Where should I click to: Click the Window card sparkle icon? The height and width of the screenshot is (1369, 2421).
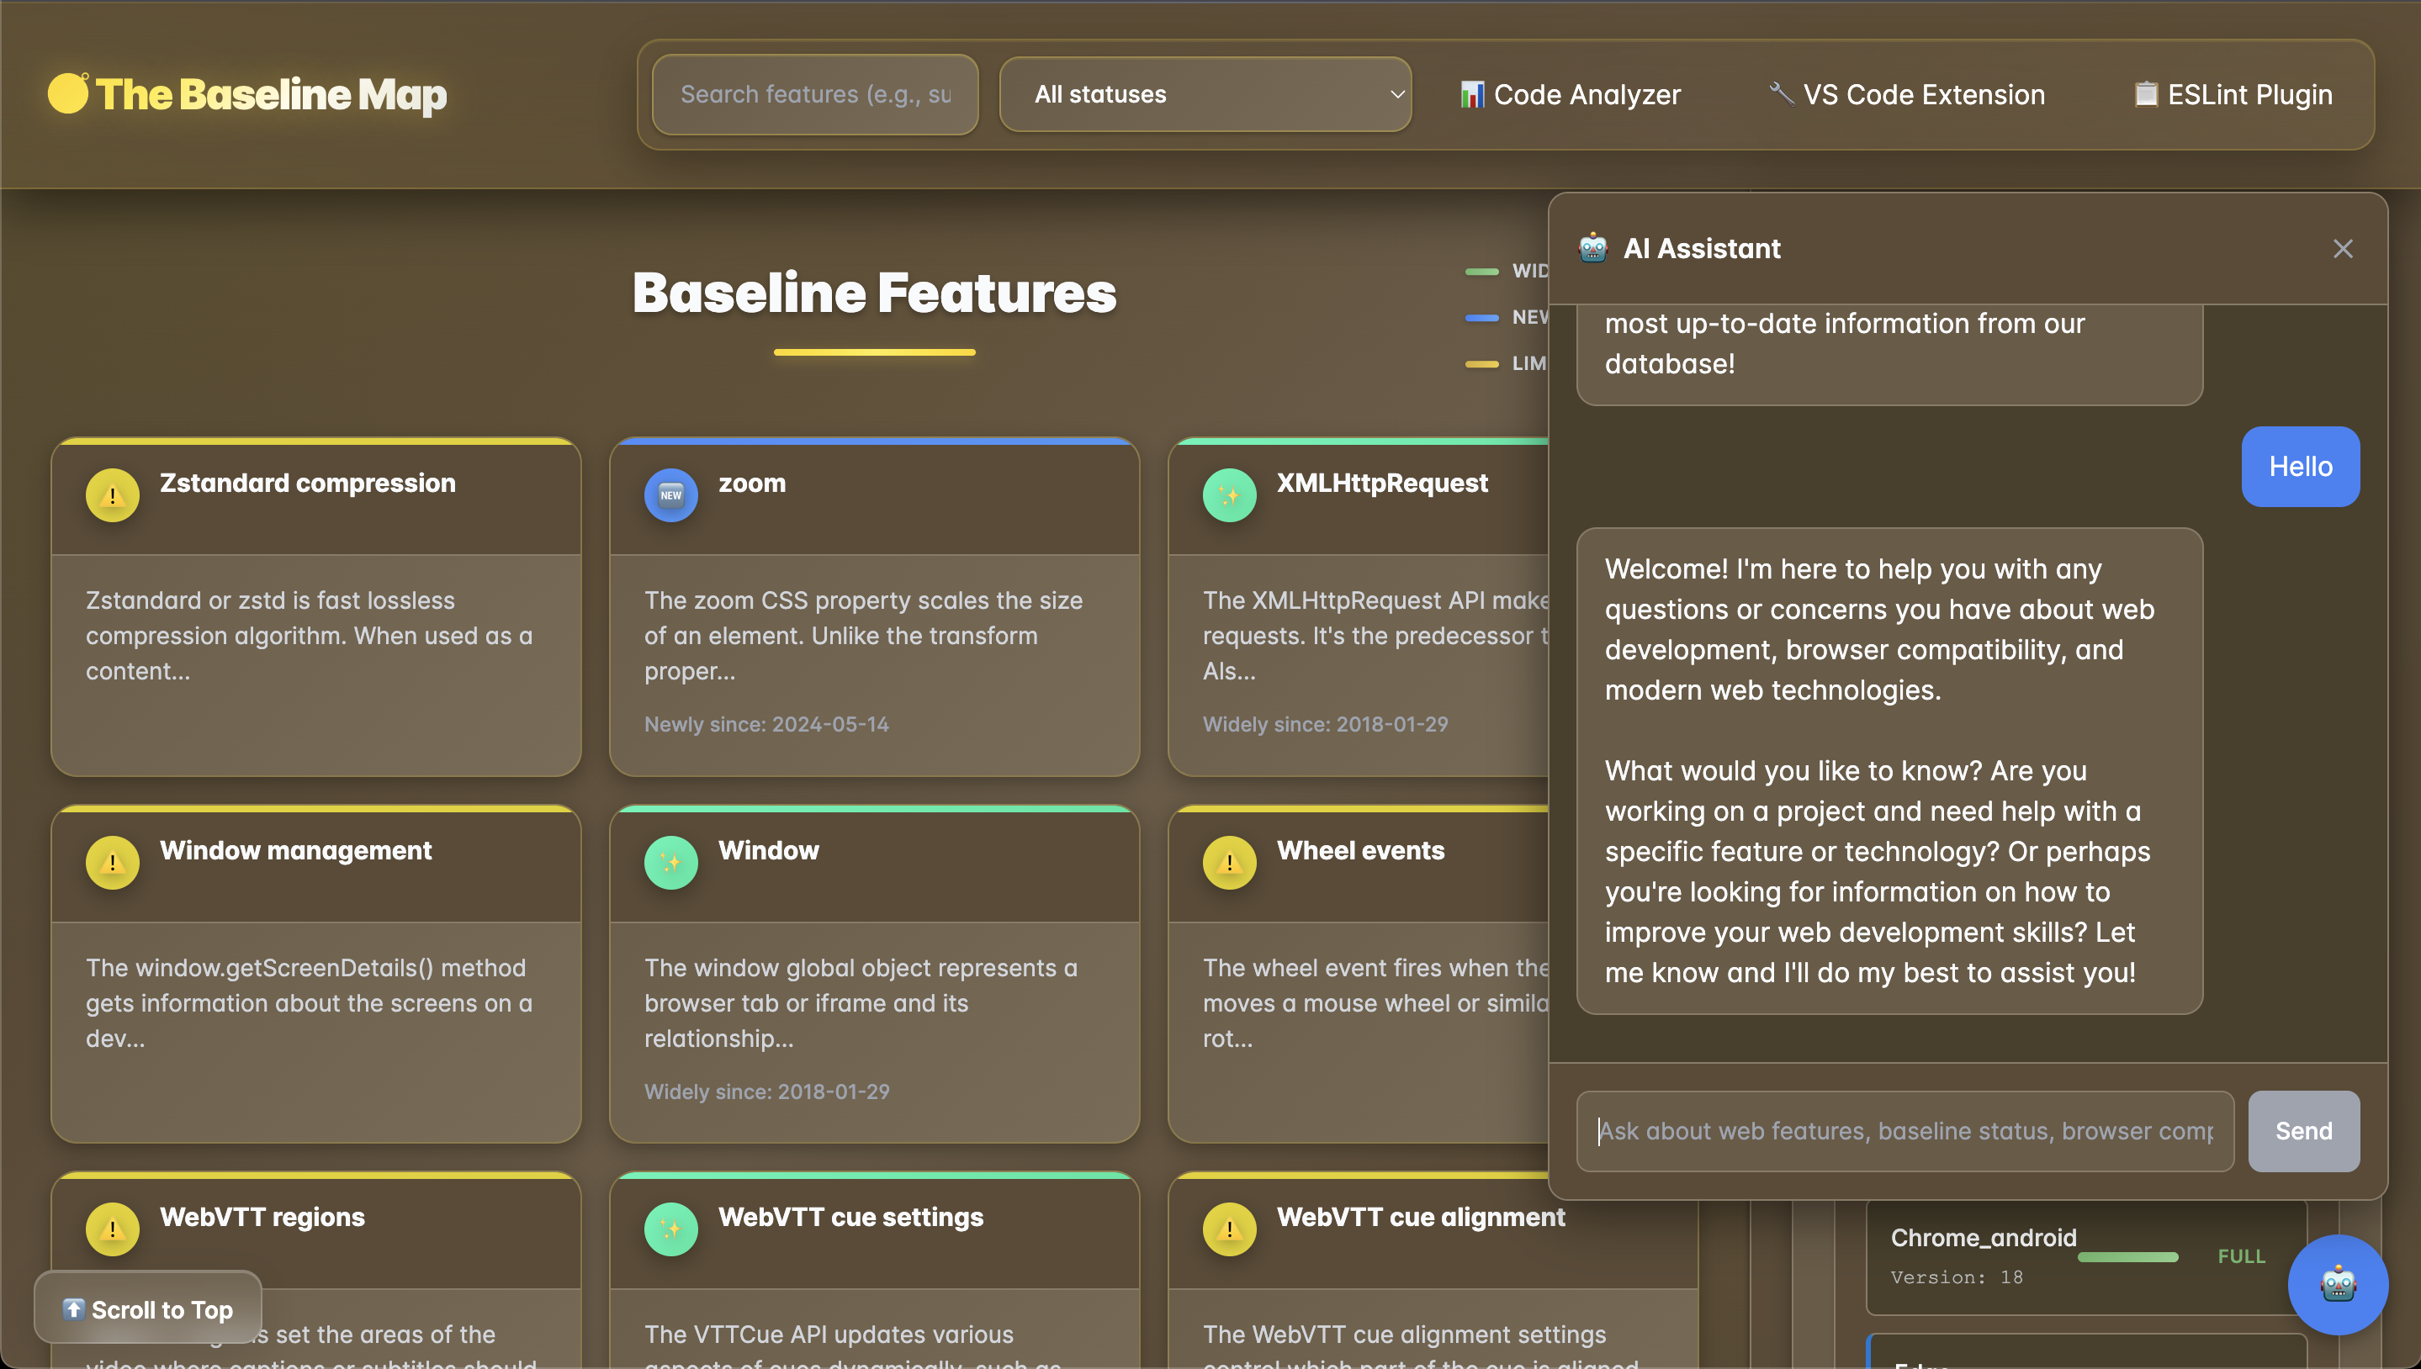[x=670, y=861]
